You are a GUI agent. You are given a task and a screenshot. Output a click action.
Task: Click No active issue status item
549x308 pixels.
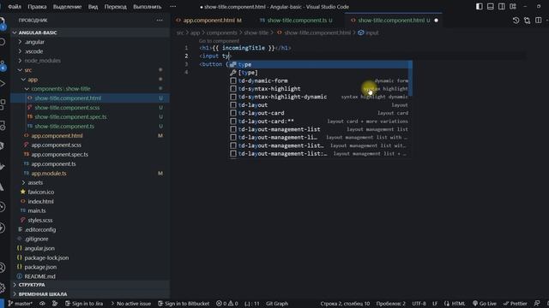(x=131, y=304)
